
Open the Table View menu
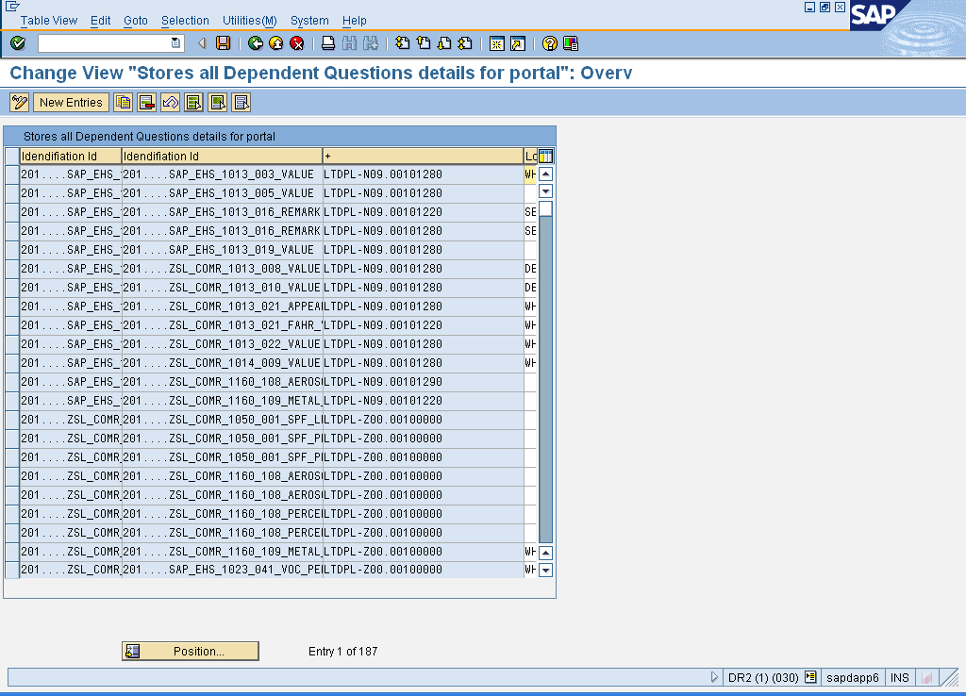[49, 21]
